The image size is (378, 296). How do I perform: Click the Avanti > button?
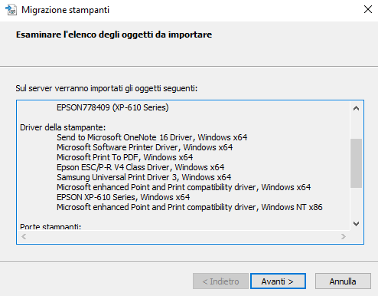click(x=278, y=281)
